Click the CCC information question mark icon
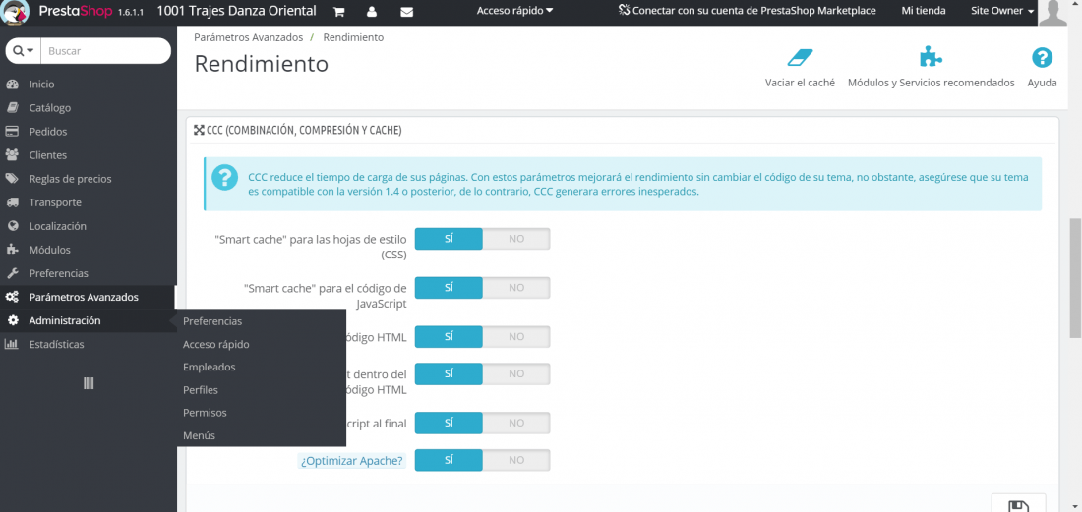 coord(224,178)
